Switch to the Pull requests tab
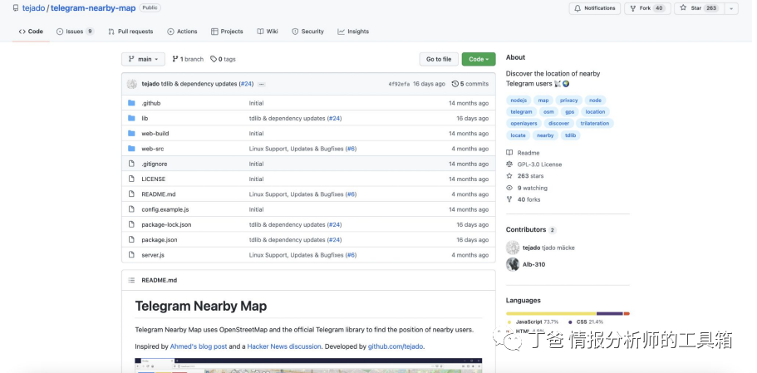757x373 pixels. point(130,32)
